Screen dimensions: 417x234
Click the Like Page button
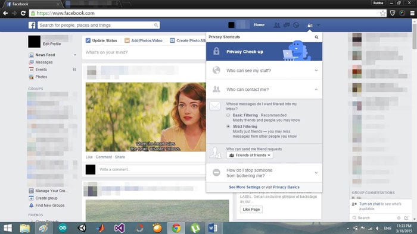(251, 210)
